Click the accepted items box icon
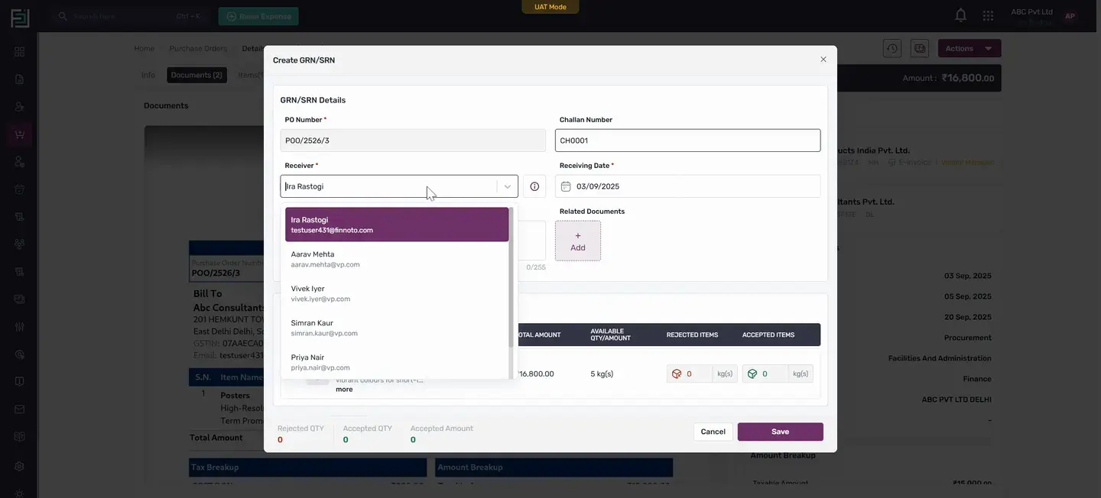This screenshot has width=1101, height=498. (x=752, y=373)
